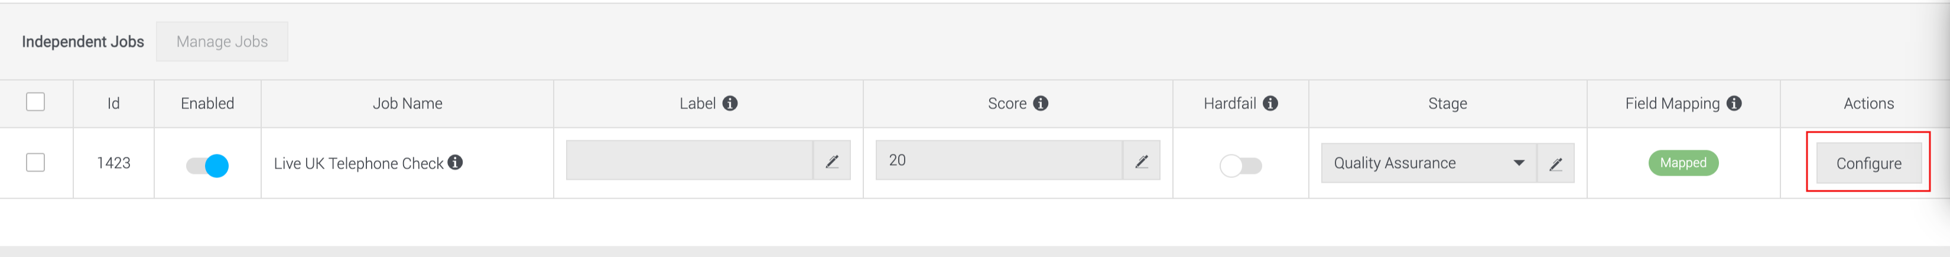This screenshot has height=257, width=1950.
Task: Toggle the Enabled switch for job 1423
Action: [207, 166]
